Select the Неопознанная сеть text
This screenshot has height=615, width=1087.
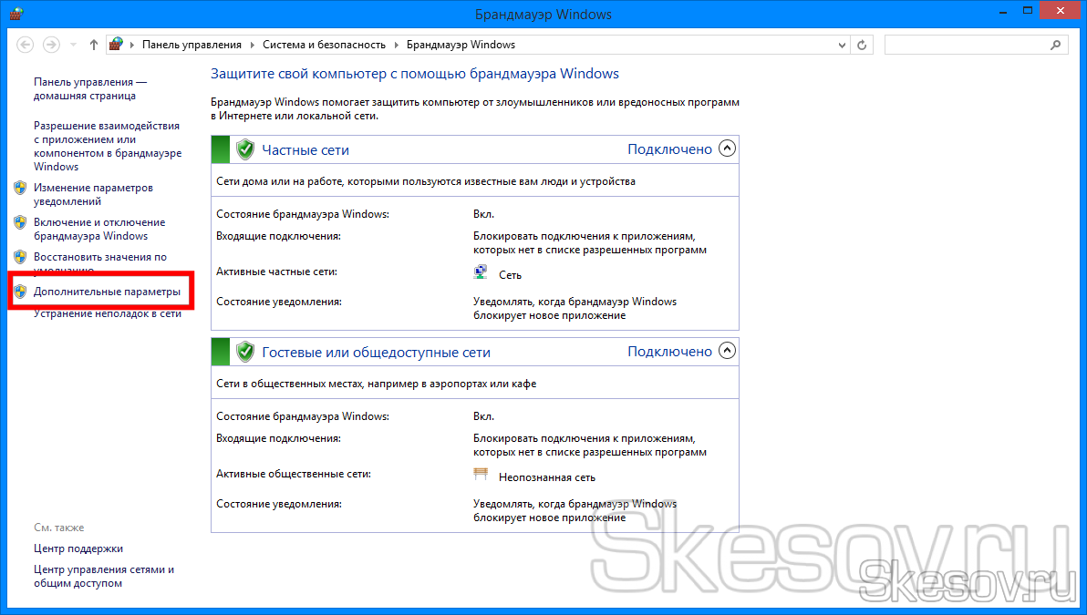[547, 477]
